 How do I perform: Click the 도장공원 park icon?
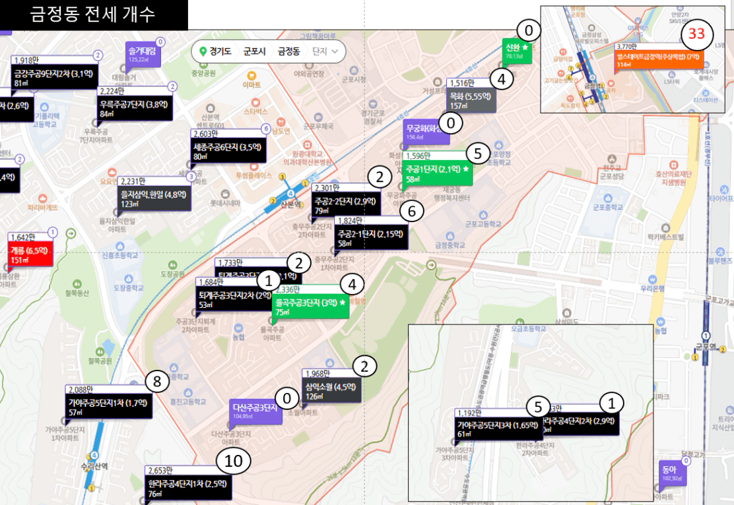point(172,265)
